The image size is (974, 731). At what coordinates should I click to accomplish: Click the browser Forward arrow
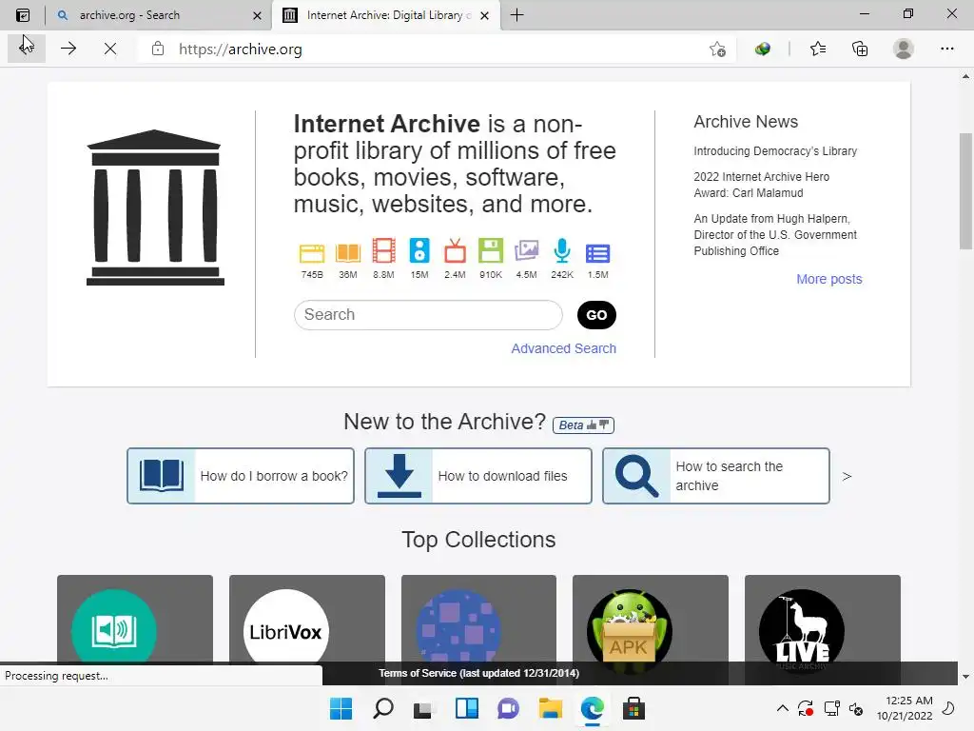[68, 49]
